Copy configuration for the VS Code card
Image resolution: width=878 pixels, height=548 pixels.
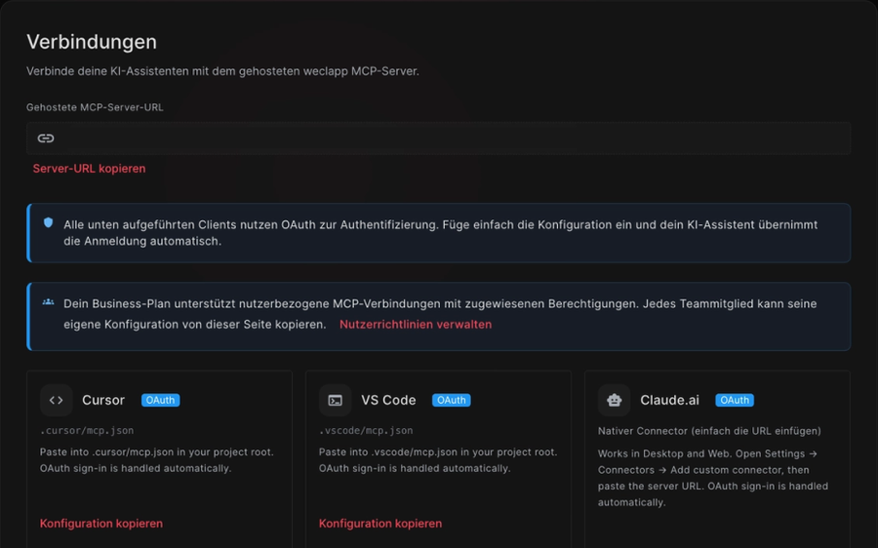(x=380, y=524)
